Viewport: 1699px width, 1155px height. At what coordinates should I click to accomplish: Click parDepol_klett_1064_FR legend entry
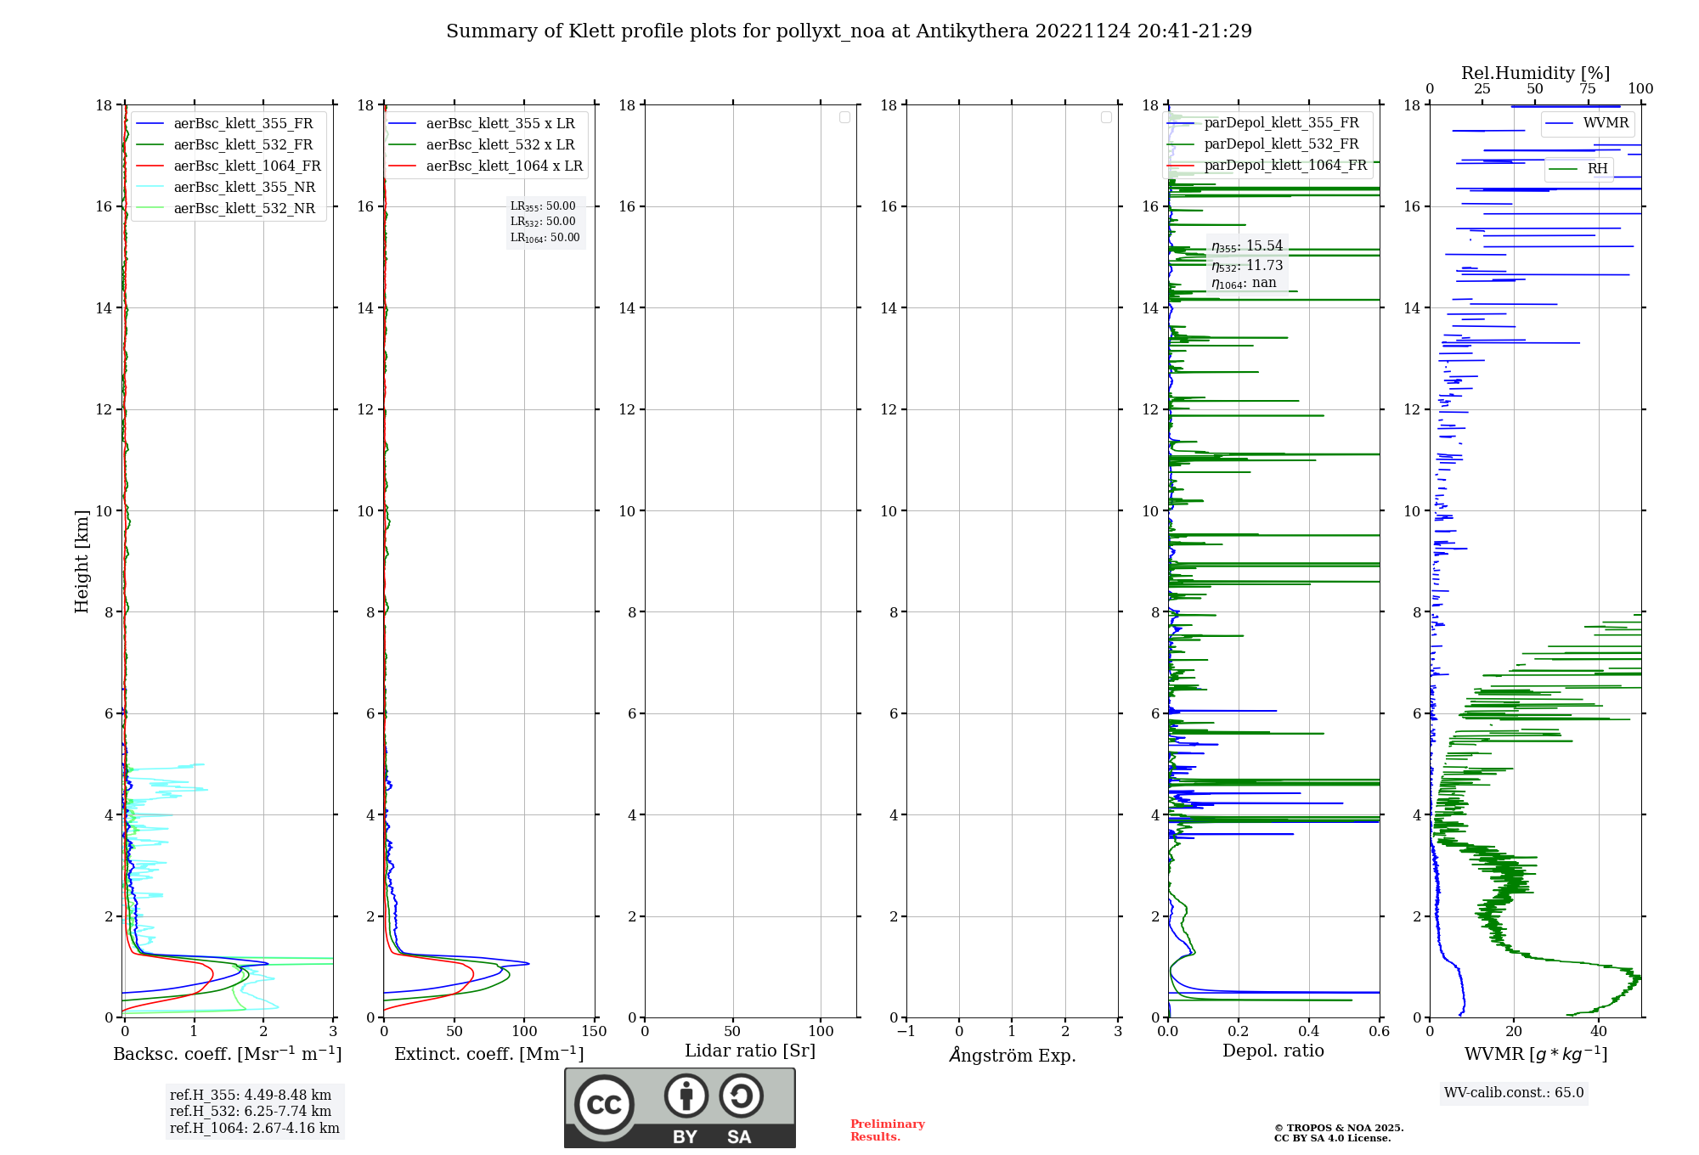pos(1267,166)
